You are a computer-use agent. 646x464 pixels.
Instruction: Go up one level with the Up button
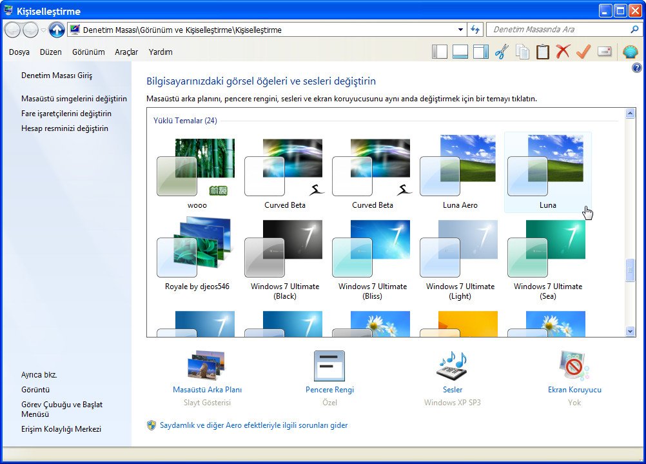[x=57, y=30]
